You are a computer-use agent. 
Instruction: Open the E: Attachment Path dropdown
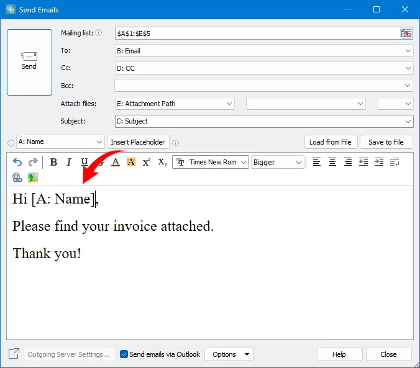click(229, 104)
